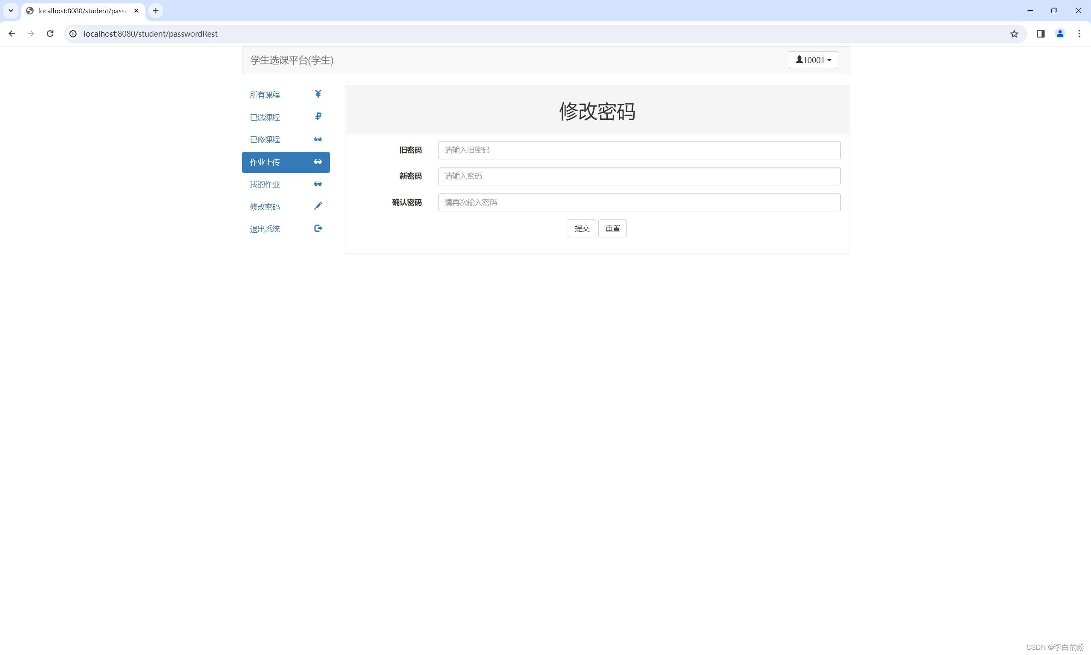The height and width of the screenshot is (655, 1091).
Task: Focus the 新密码 input field
Action: (639, 176)
